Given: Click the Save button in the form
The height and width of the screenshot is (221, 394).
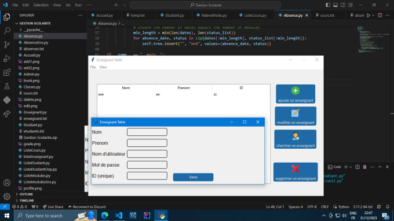Looking at the screenshot, I should pyautogui.click(x=193, y=177).
